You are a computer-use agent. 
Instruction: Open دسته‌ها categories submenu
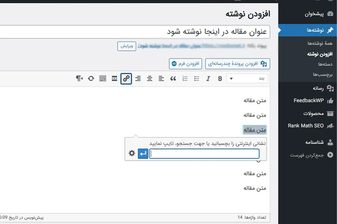point(325,64)
